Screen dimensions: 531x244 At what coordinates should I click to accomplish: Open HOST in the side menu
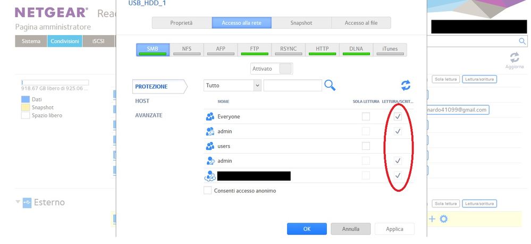pyautogui.click(x=142, y=101)
